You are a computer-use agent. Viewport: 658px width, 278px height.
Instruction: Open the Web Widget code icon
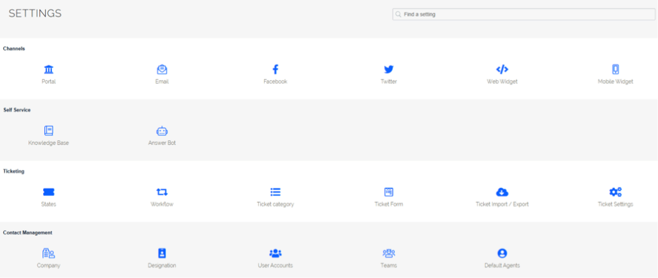pyautogui.click(x=502, y=69)
